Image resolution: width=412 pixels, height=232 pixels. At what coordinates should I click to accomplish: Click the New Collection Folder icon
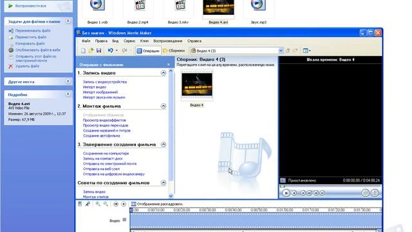coord(295,50)
